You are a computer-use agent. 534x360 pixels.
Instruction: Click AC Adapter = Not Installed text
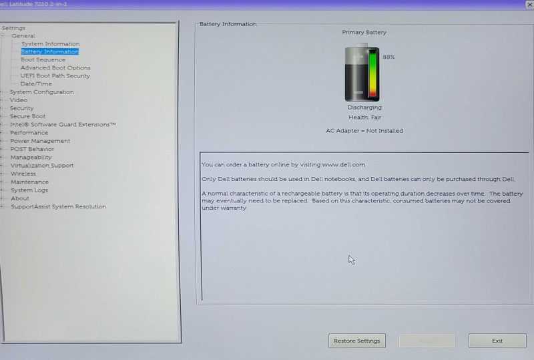(x=364, y=130)
